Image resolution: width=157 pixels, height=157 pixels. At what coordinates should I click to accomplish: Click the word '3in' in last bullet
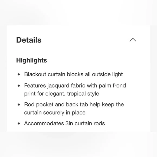point(69,123)
